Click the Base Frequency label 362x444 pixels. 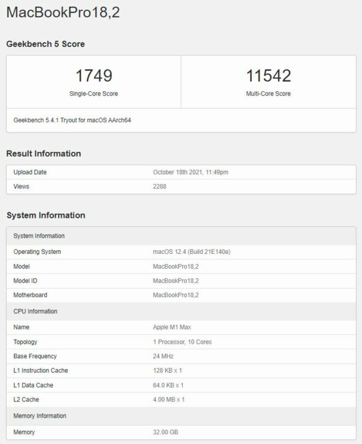tap(35, 356)
